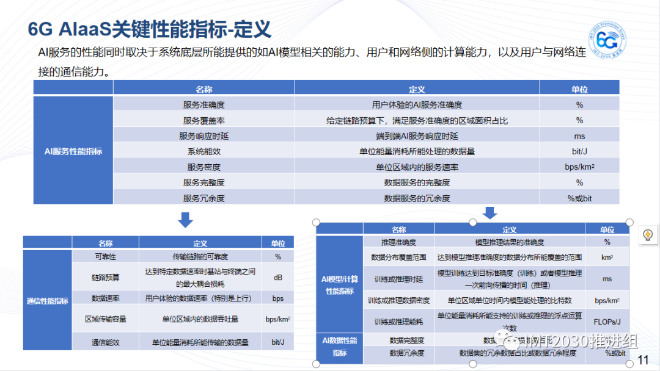The height and width of the screenshot is (371, 660).
Task: Select the "通信性能指标" category cell
Action: [48, 300]
